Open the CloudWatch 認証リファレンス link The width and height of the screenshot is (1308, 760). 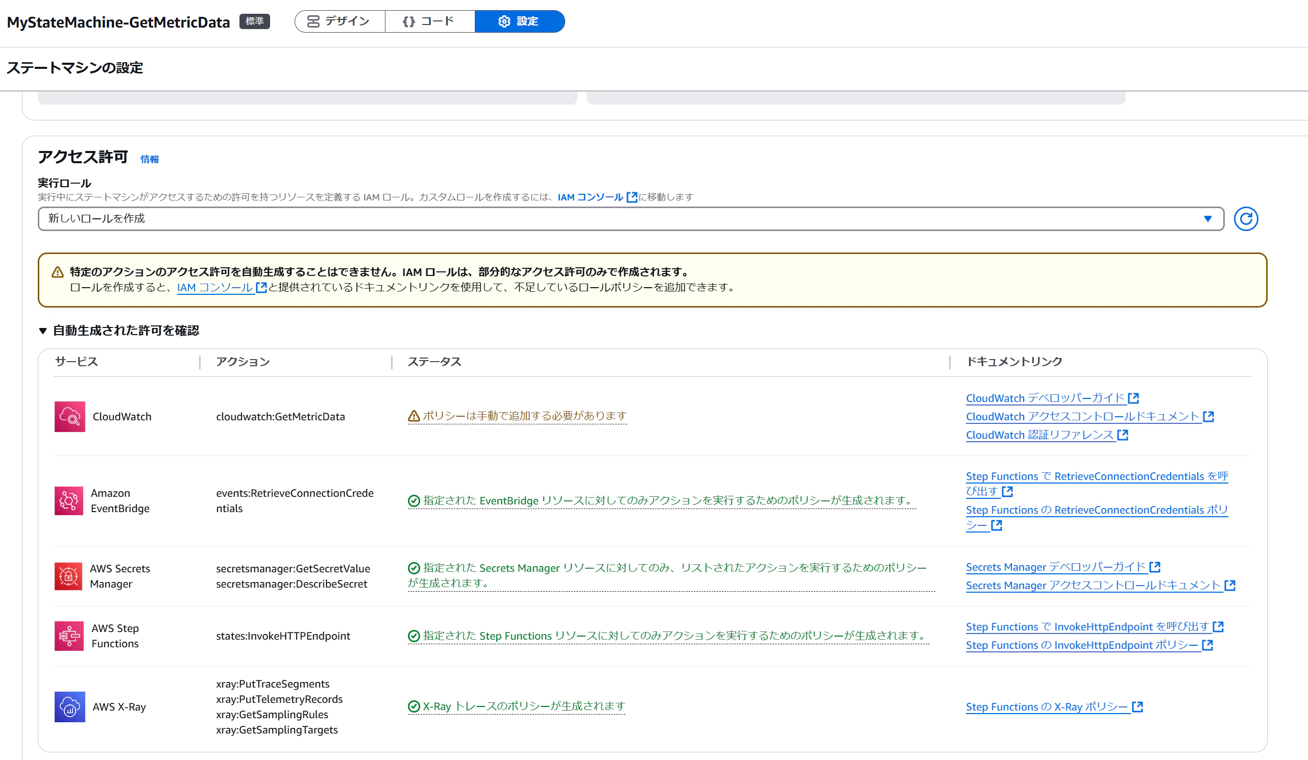(x=1039, y=435)
